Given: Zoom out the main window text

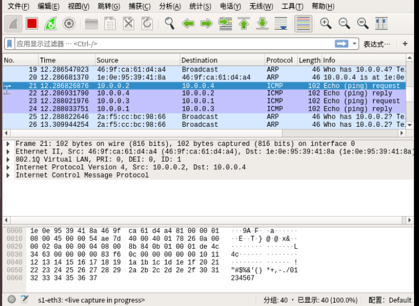Looking at the screenshot, I should pos(344,23).
